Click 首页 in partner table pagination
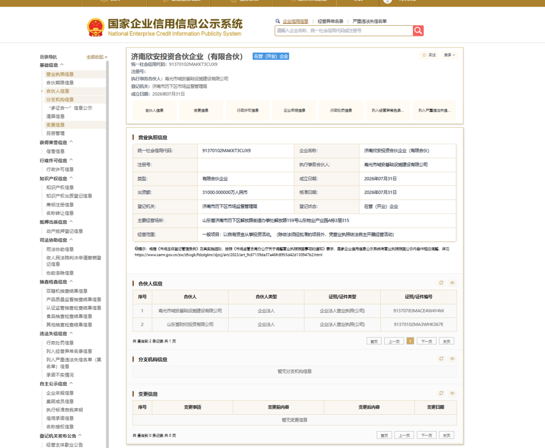545x448 pixels. click(374, 342)
